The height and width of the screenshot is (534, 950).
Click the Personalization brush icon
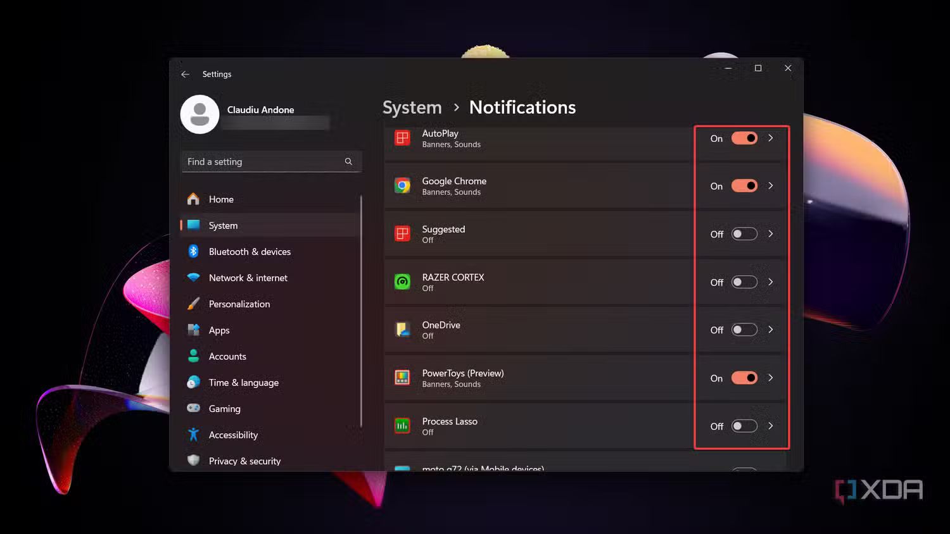[x=194, y=304]
